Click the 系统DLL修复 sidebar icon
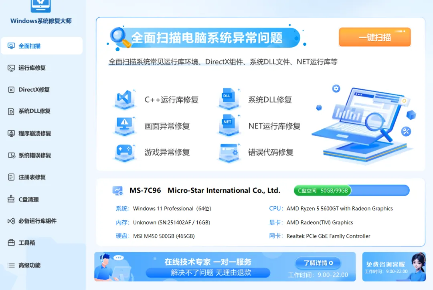 click(x=11, y=111)
